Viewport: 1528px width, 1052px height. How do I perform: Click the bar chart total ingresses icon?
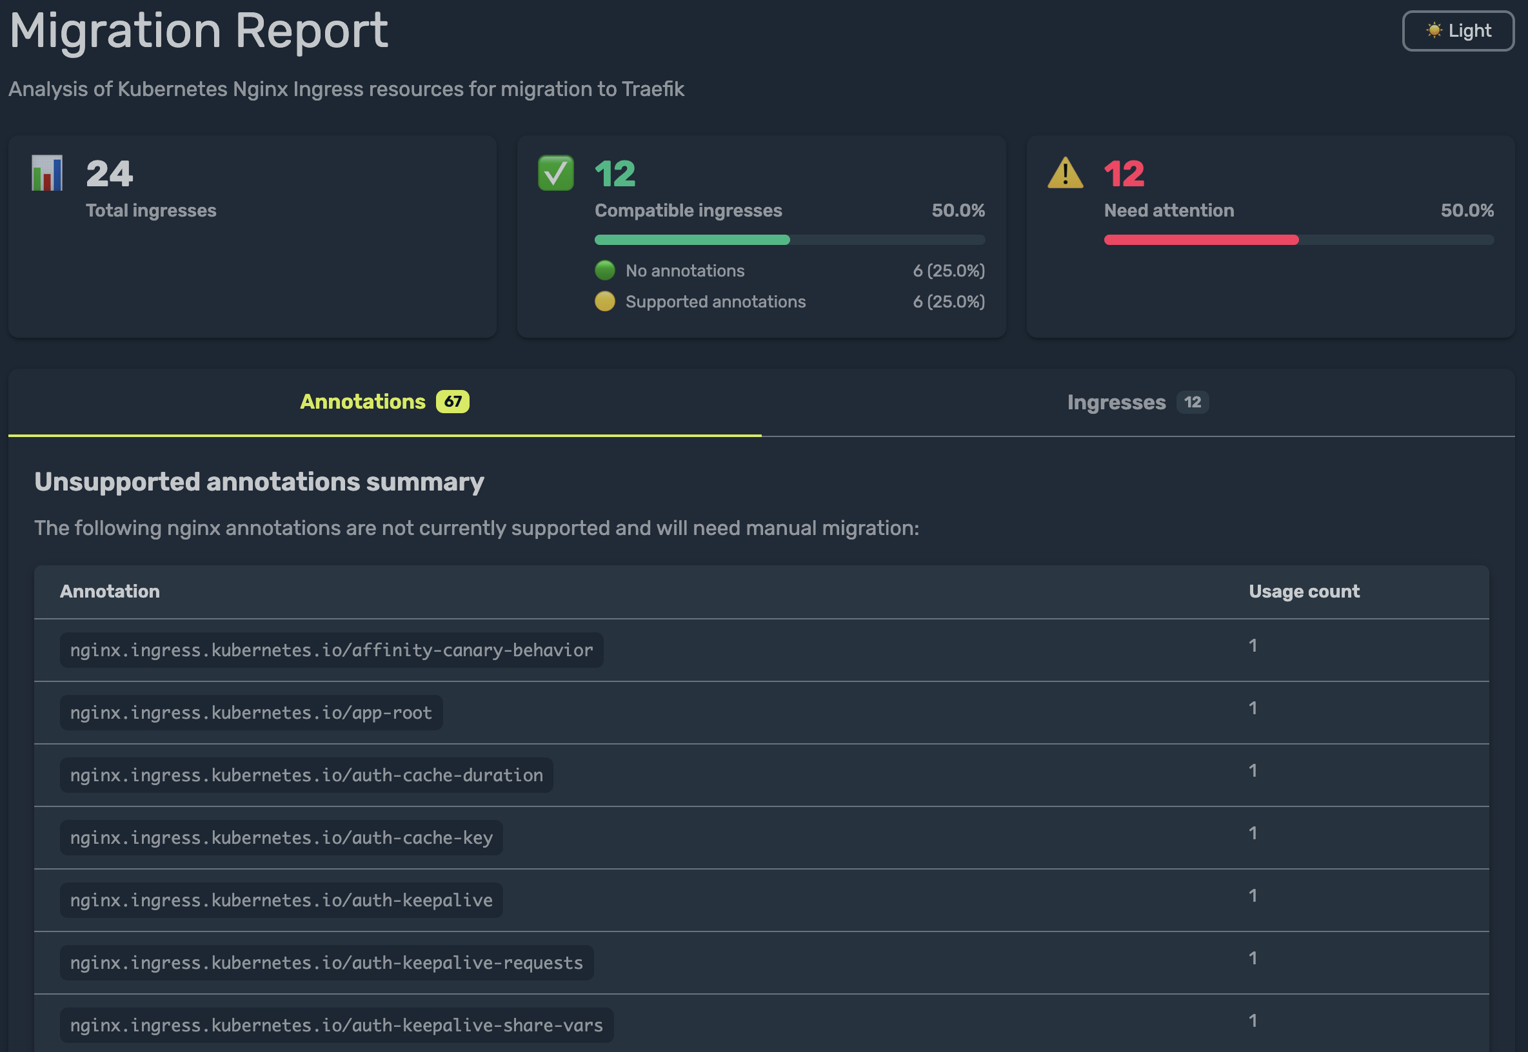(48, 173)
